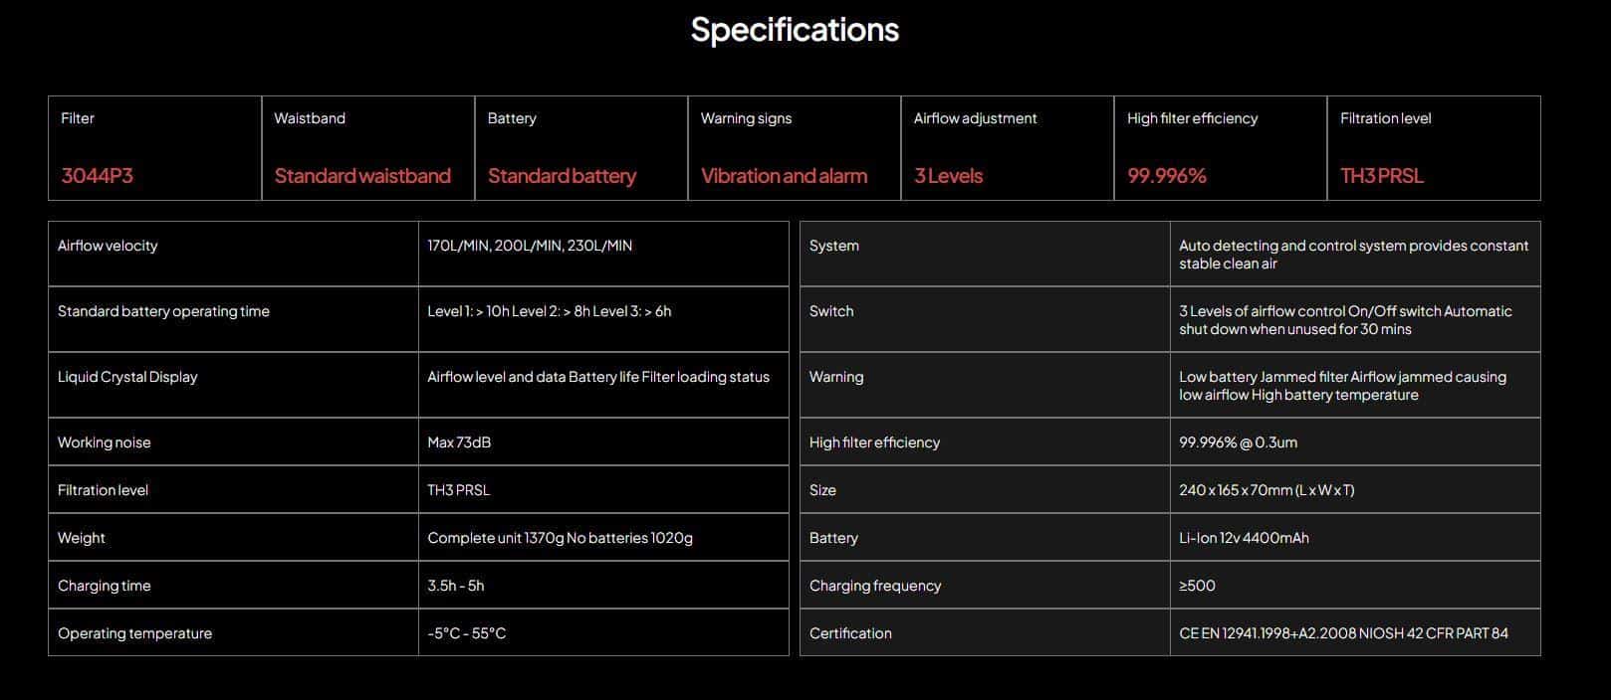Click the Li-Ion 12v 4400mAh battery value

coord(1244,538)
